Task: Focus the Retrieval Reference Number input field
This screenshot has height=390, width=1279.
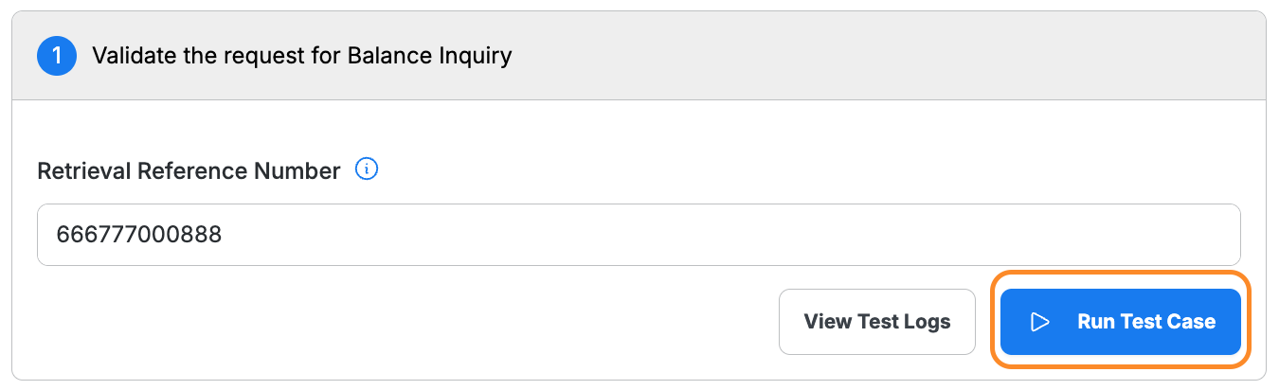Action: 639,235
